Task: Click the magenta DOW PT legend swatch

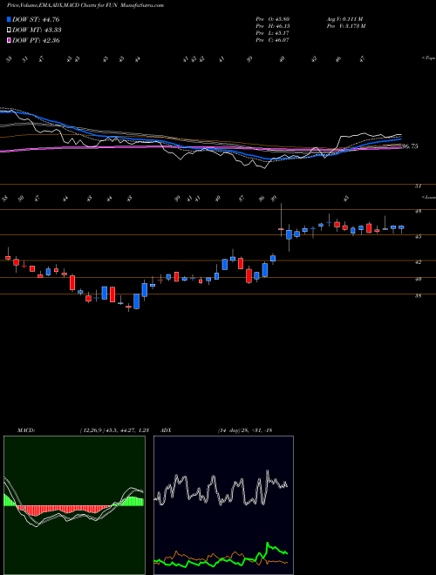Action: [x=10, y=41]
